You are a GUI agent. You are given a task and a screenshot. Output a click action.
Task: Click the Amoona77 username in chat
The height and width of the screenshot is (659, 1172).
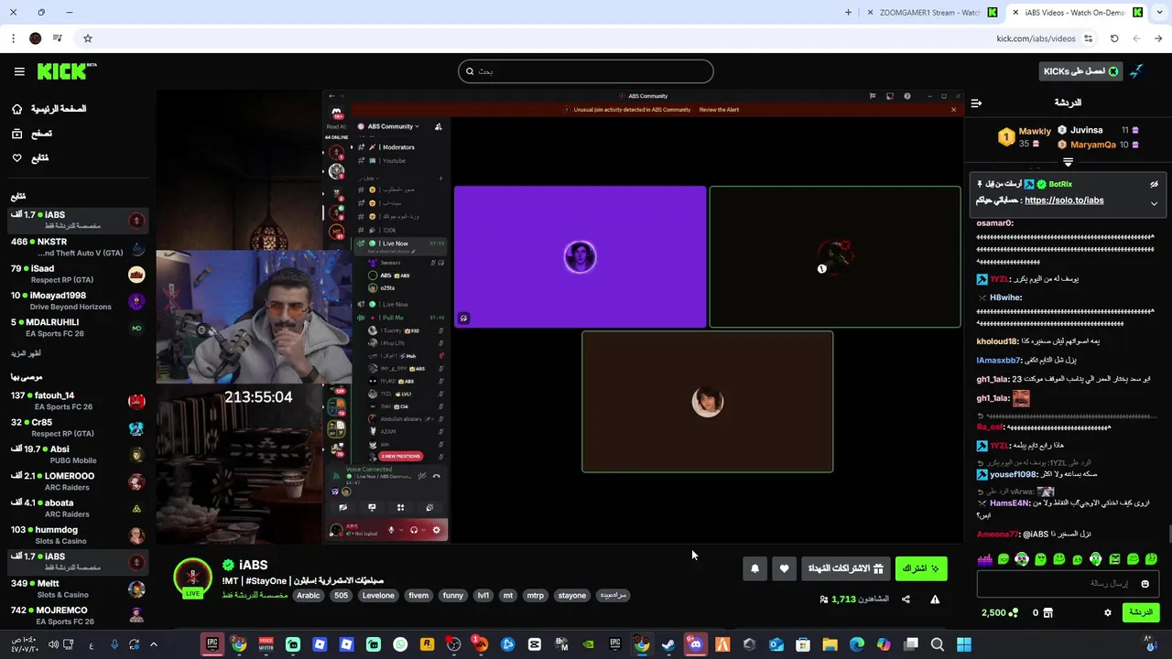(997, 534)
